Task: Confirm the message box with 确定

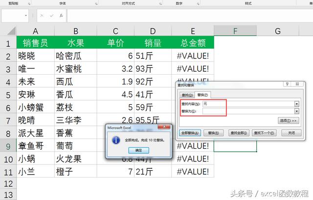Action: click(x=138, y=150)
